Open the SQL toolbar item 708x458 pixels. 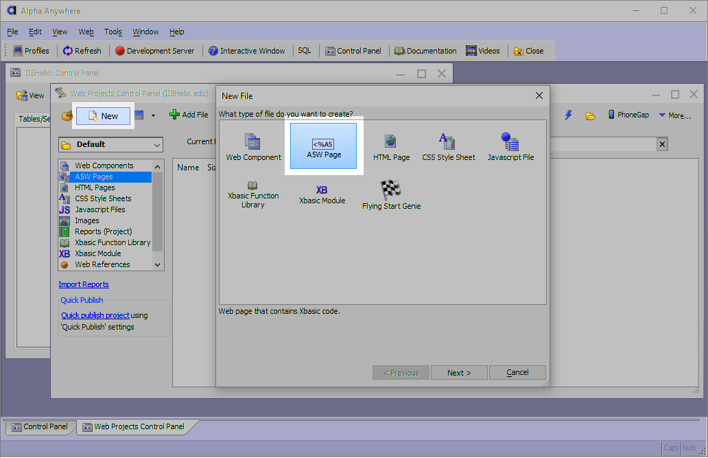(x=305, y=51)
